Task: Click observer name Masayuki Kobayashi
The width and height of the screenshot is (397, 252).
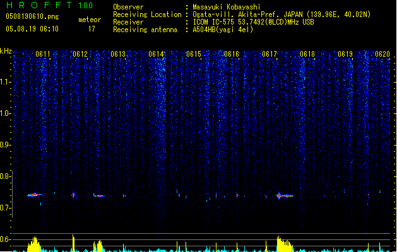Action: (227, 7)
